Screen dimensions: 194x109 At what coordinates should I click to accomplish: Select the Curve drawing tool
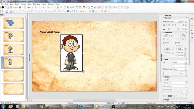[x=32, y=12]
